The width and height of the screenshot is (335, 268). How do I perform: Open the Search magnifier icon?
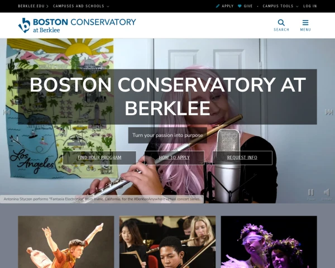tap(281, 22)
